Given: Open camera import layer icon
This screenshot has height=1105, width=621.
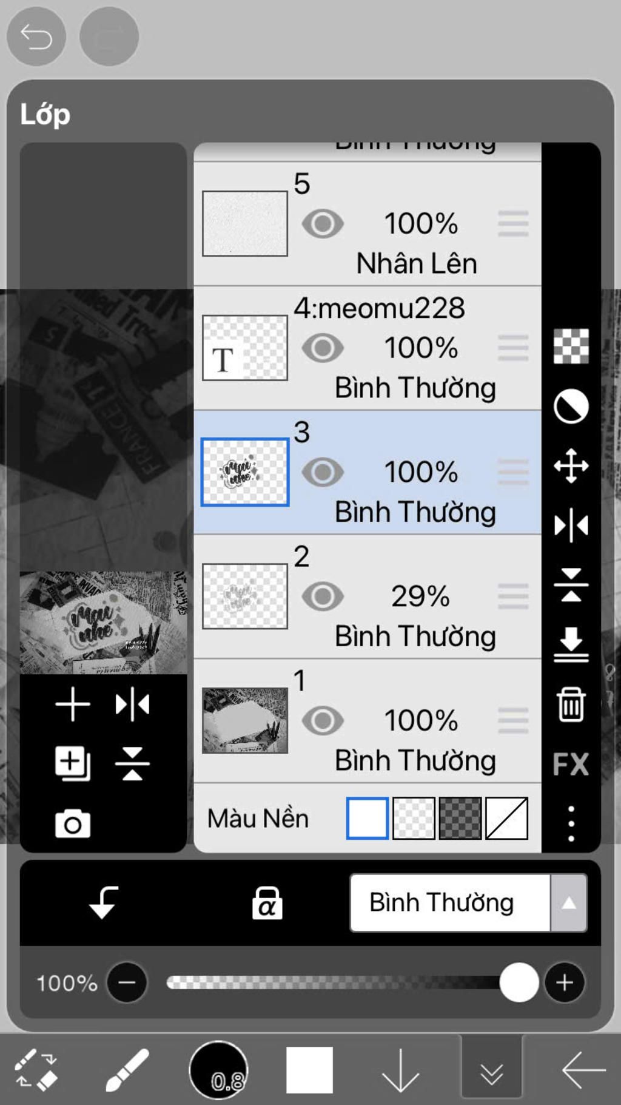Looking at the screenshot, I should (73, 823).
